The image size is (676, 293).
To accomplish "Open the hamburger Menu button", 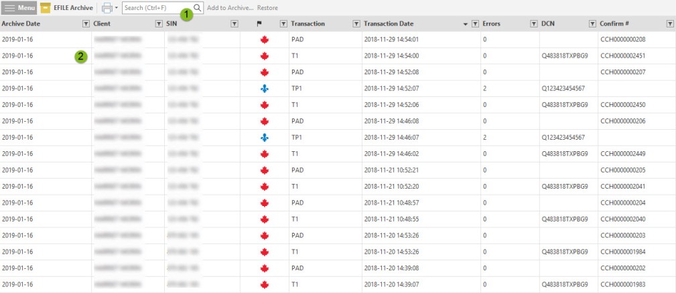I will point(19,8).
